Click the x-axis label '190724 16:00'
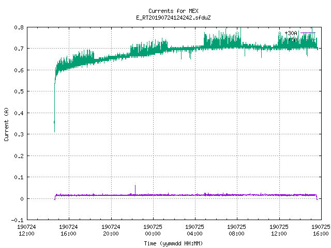The image size is (331, 248). pyautogui.click(x=68, y=230)
